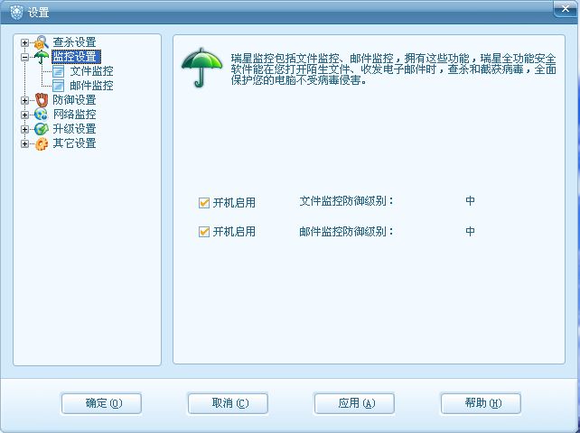The image size is (580, 433).
Task: Click the green umbrella icon beside 监控设置
Action: pos(41,57)
